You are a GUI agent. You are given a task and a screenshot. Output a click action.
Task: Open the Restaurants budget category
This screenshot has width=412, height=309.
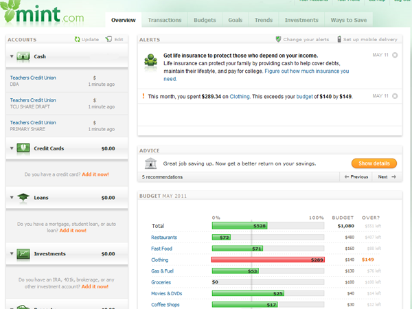[x=164, y=238]
